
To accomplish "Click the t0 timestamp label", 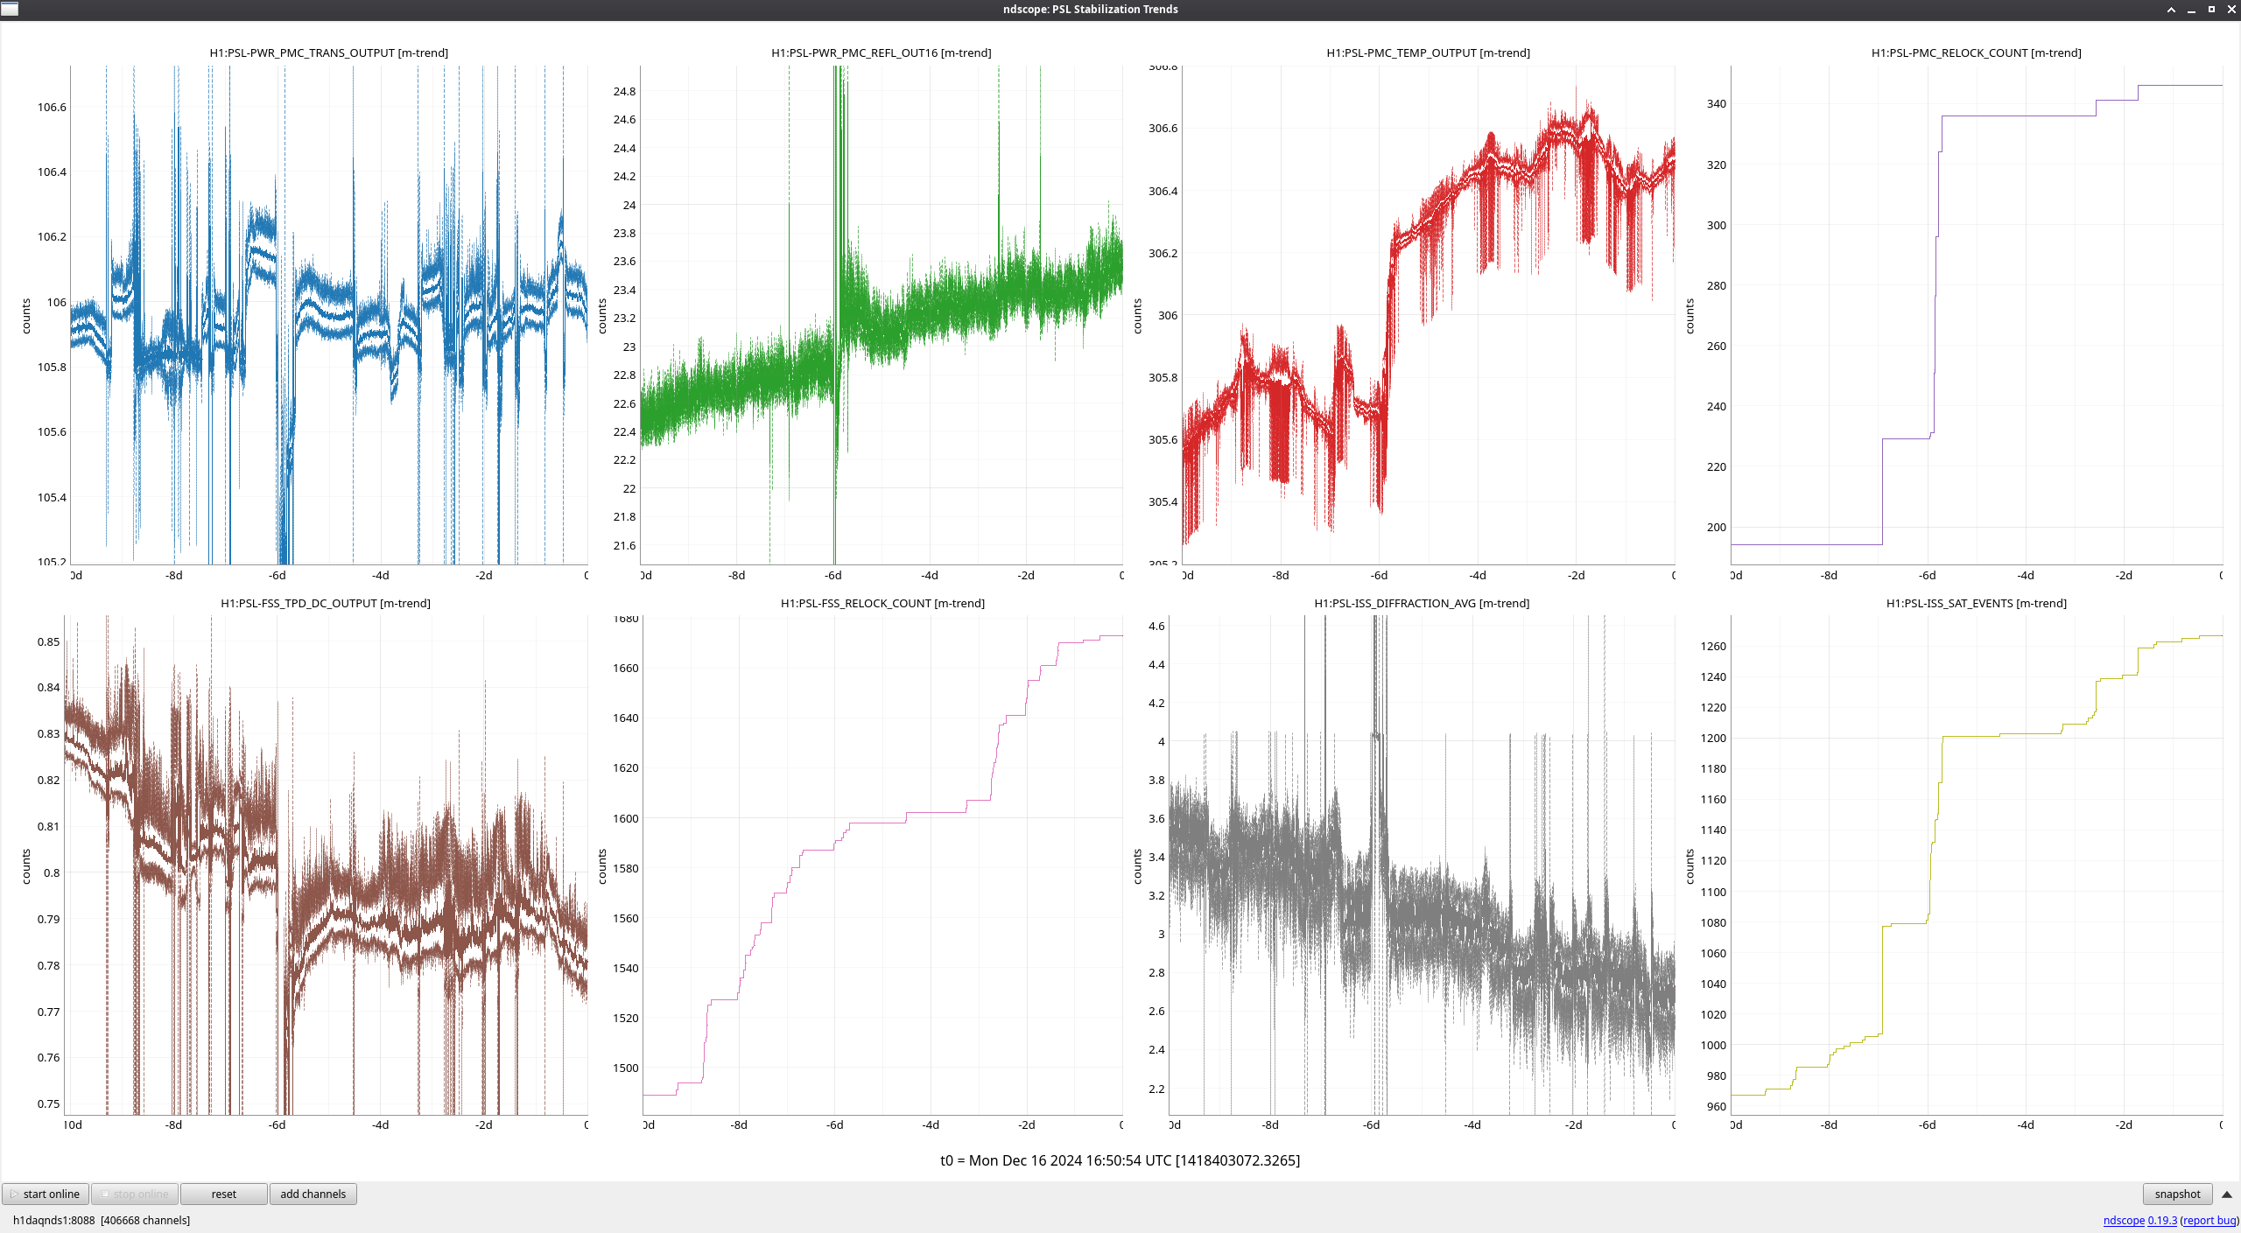I will click(x=1120, y=1160).
